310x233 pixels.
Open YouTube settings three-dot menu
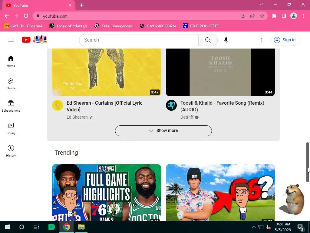click(x=262, y=40)
